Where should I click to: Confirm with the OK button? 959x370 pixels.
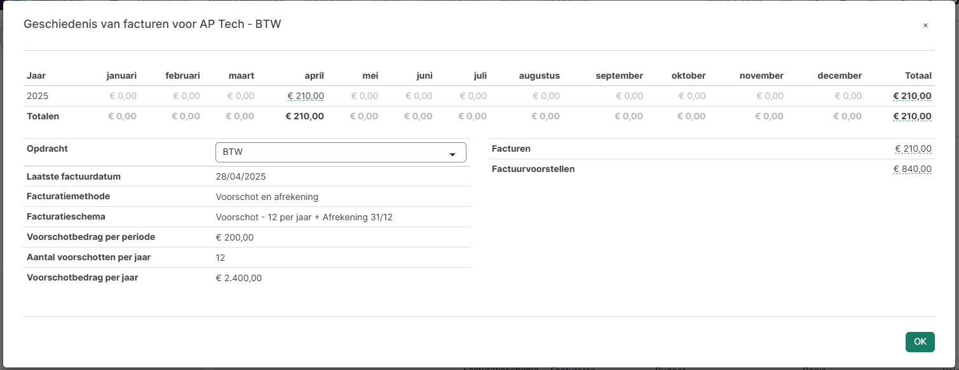920,341
